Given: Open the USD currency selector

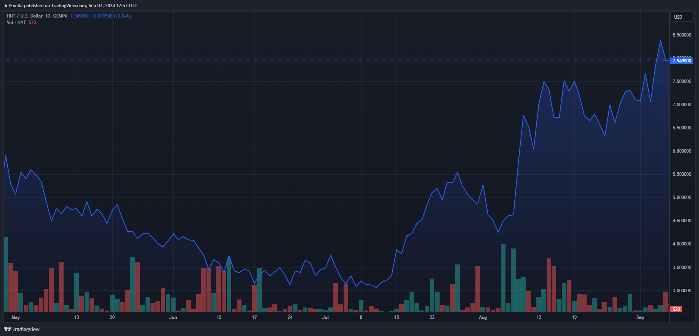Looking at the screenshot, I should point(682,17).
